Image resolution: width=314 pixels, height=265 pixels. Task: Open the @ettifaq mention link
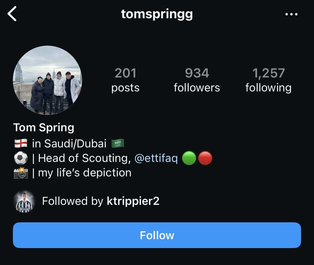[156, 158]
